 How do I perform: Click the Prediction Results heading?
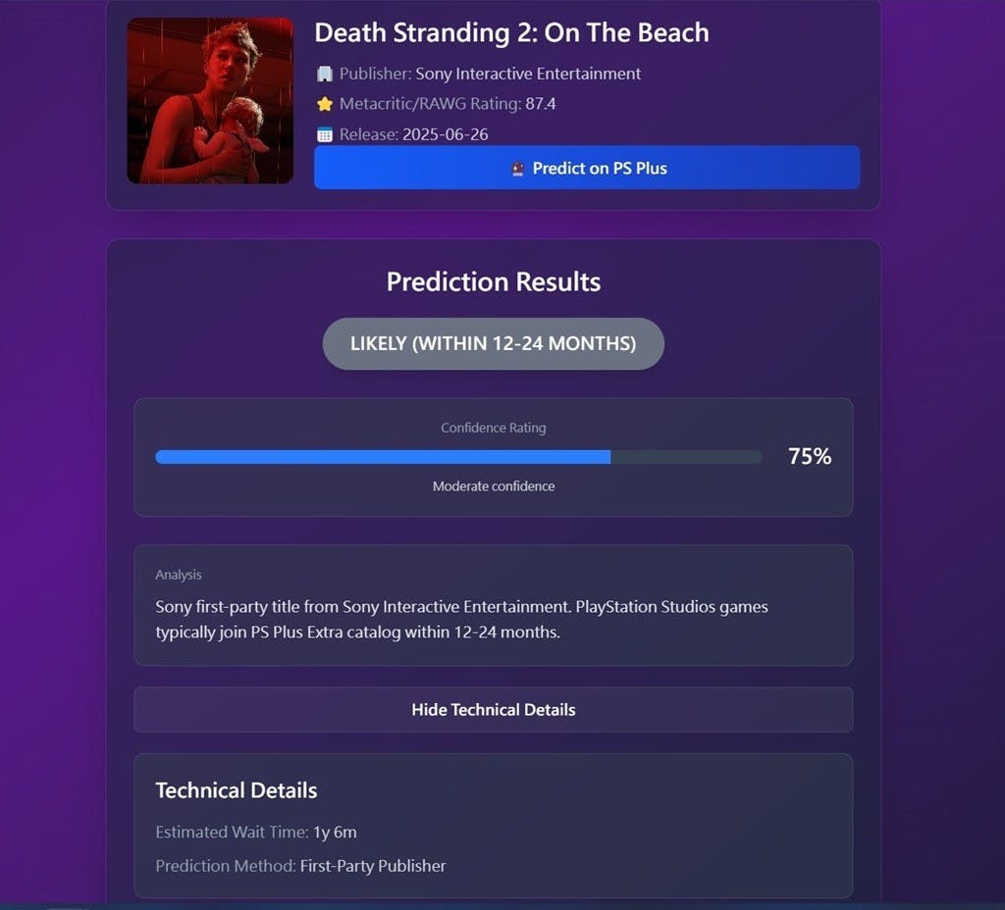493,281
